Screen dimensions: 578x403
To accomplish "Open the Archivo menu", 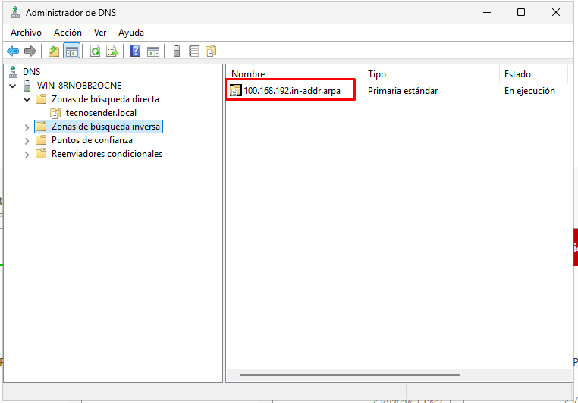I will pos(26,33).
